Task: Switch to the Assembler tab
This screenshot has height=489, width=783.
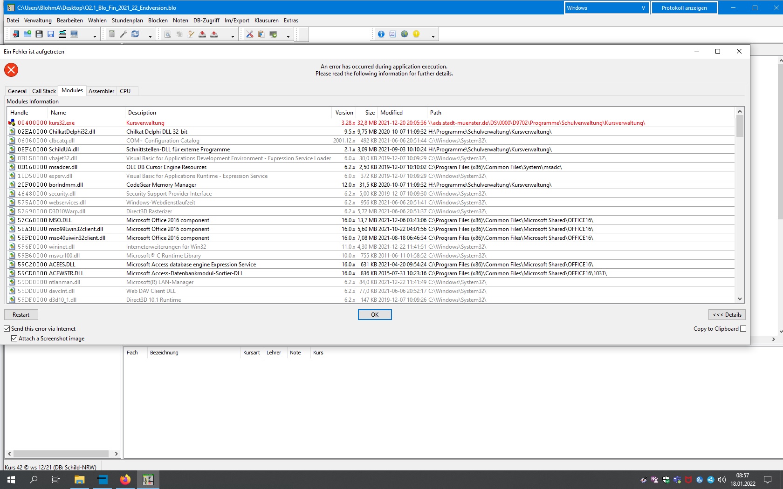Action: (x=101, y=91)
